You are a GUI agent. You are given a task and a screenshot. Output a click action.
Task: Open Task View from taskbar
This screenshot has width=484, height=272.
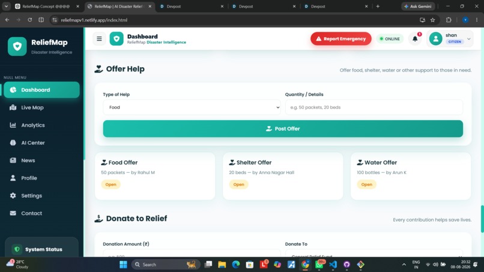[x=208, y=265]
